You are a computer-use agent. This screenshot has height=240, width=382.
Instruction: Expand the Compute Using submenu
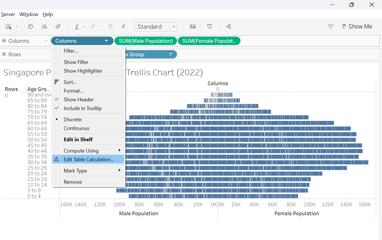pyautogui.click(x=81, y=151)
